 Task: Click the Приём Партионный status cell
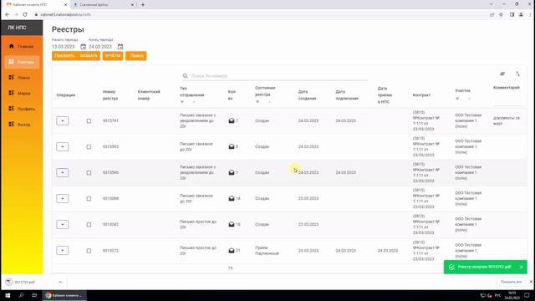(x=267, y=251)
